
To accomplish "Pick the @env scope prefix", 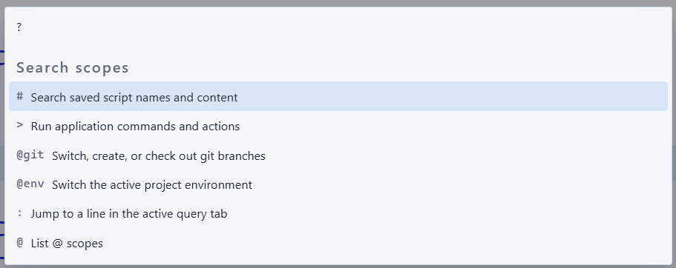I will coord(30,184).
